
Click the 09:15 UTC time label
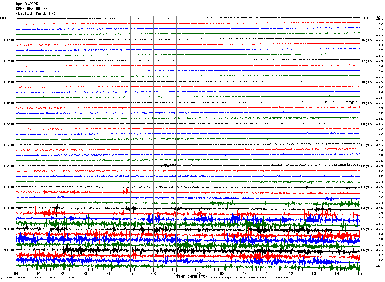366,103
